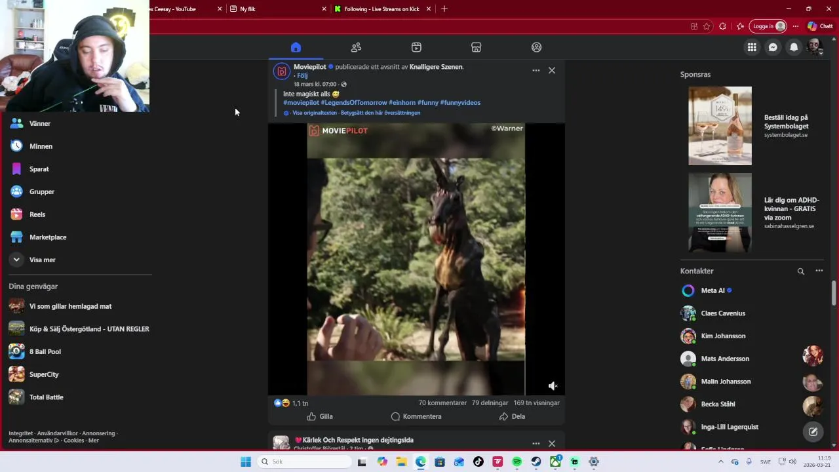Open the Windows Start menu

[246, 462]
